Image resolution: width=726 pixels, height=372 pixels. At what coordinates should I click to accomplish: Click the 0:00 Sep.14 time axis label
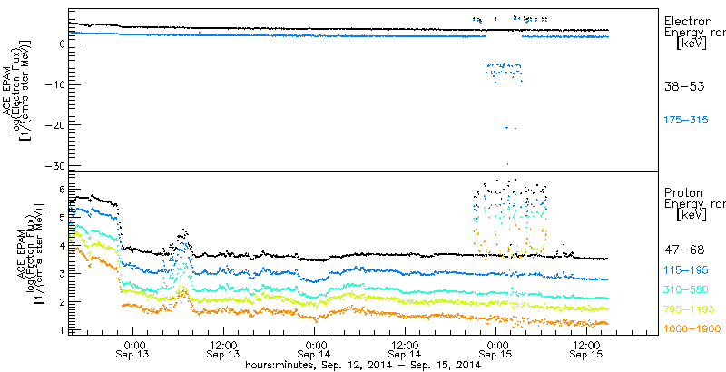(x=314, y=350)
